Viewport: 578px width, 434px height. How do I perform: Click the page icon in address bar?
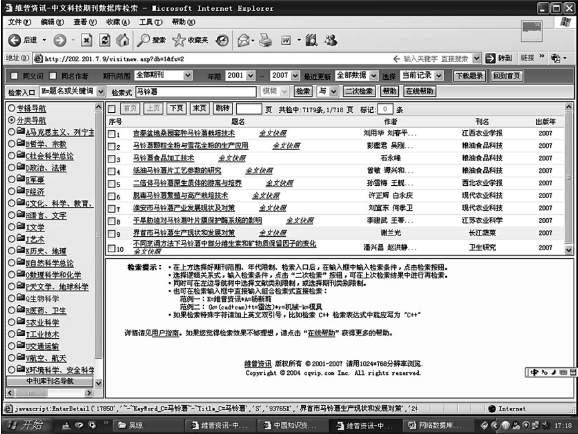pyautogui.click(x=38, y=58)
